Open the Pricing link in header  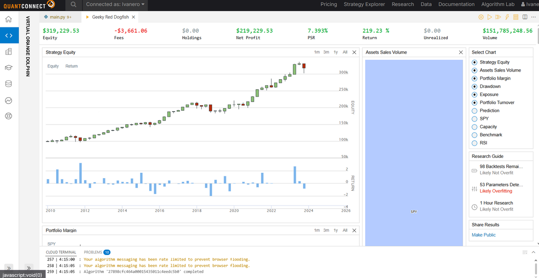pos(329,4)
